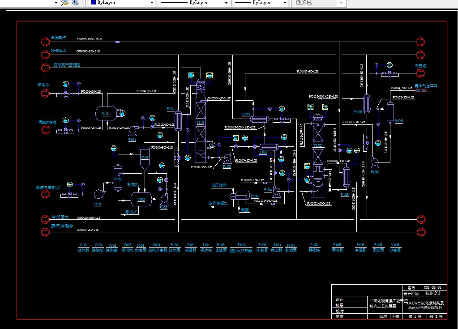
Task: Select the 冷却回水 stream label
Action: pos(60,217)
